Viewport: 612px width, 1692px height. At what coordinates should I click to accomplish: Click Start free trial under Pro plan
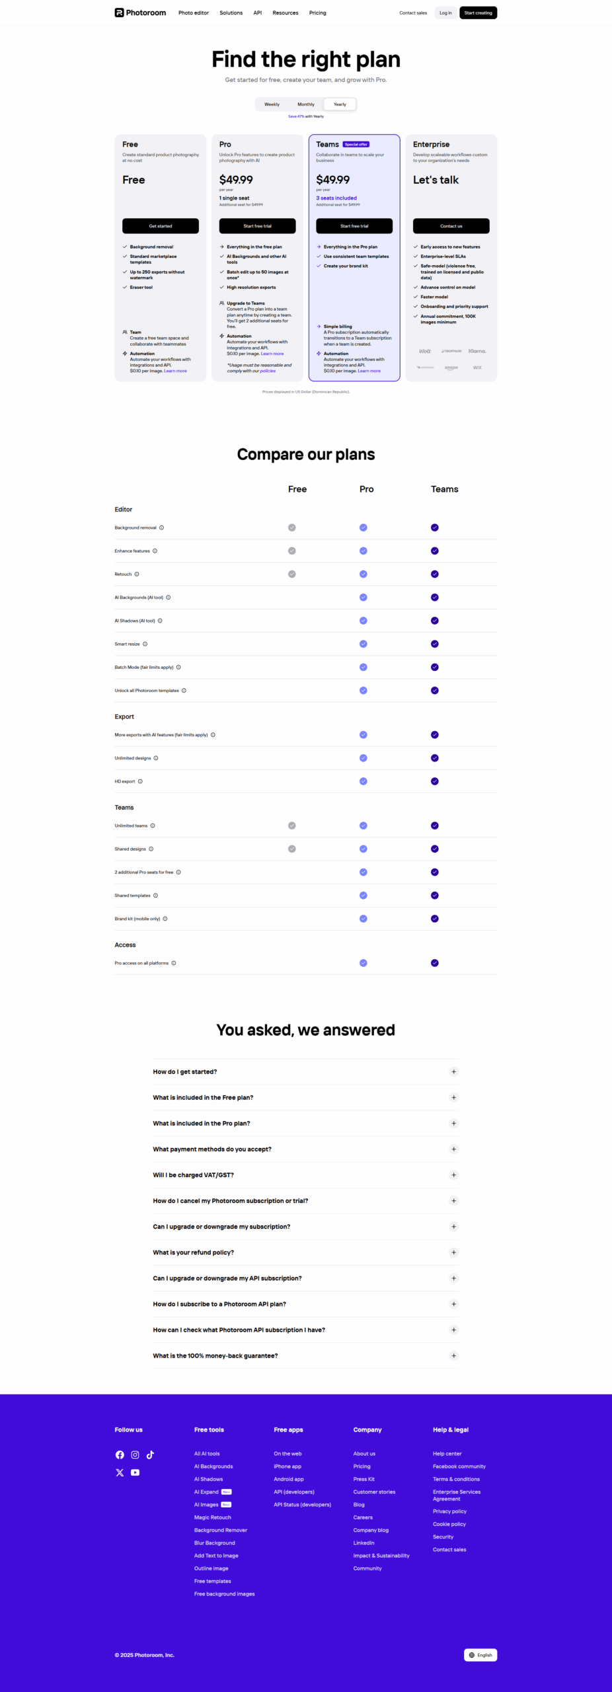click(x=257, y=226)
